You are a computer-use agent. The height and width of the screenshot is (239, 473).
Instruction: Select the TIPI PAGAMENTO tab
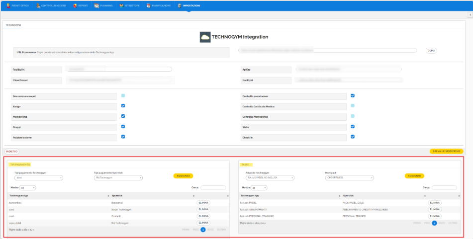pyautogui.click(x=20, y=164)
